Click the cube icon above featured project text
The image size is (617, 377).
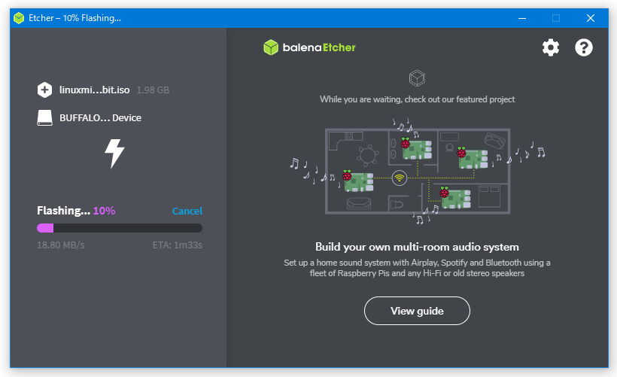(x=417, y=78)
